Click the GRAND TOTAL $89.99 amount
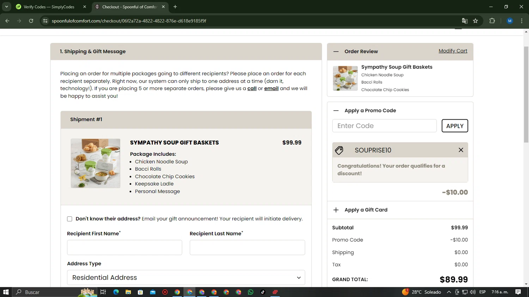The image size is (529, 297). (454, 279)
